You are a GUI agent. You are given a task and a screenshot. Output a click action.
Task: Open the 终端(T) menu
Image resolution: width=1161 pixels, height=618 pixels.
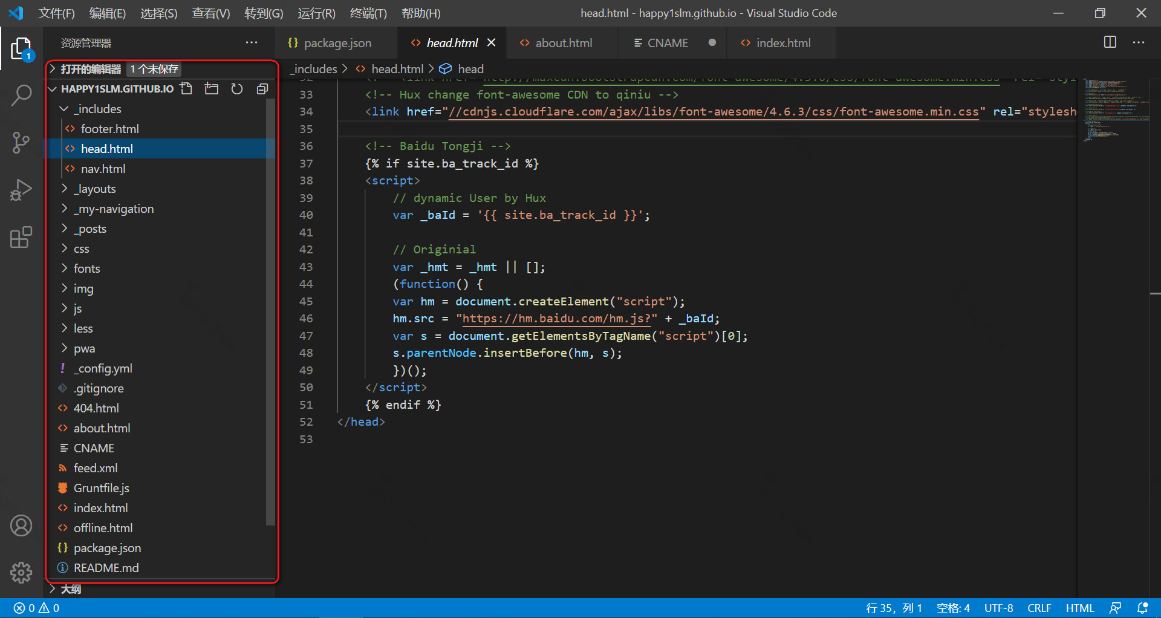pos(368,13)
